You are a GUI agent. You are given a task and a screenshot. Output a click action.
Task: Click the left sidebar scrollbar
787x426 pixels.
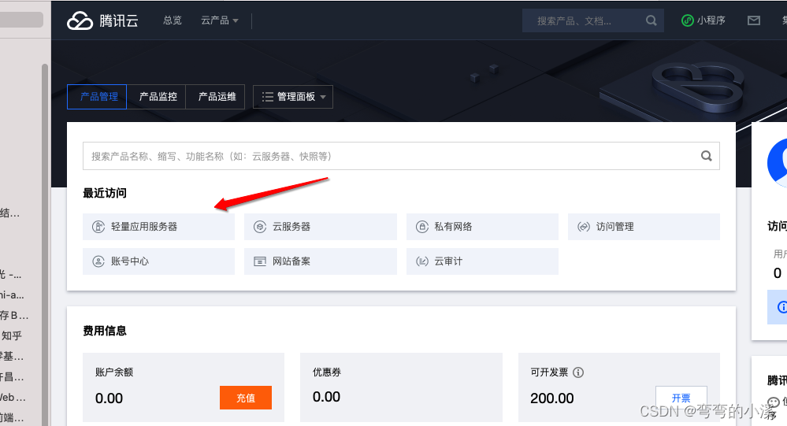(x=45, y=244)
